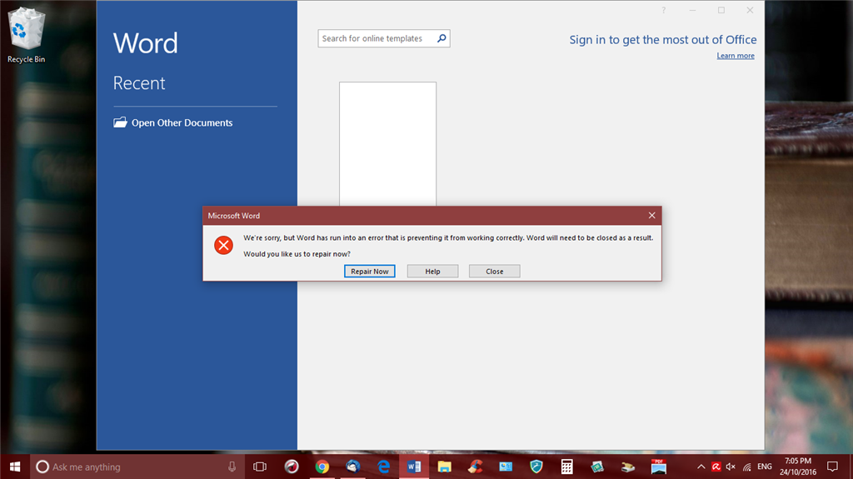
Task: Click the red error X icon in dialog
Action: coord(223,245)
